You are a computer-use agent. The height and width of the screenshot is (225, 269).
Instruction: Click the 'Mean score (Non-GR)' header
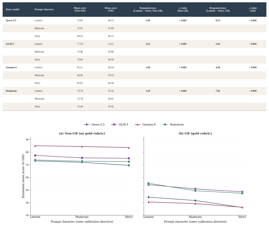80,9
